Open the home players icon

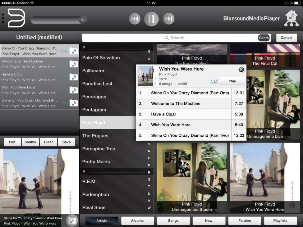291,18
